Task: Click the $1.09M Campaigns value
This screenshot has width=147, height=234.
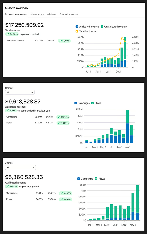Action: point(40,193)
